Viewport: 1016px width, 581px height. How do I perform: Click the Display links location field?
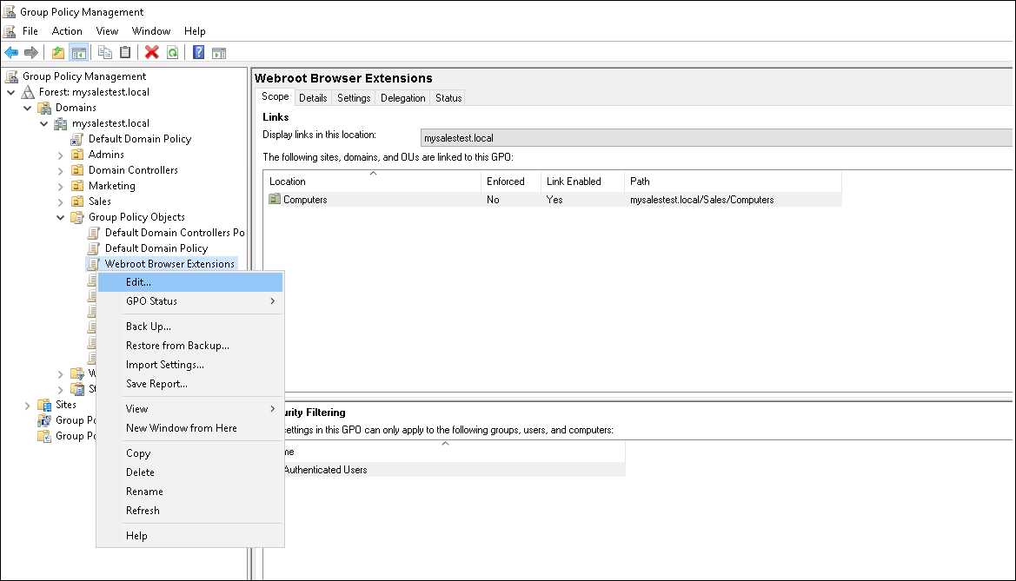point(608,136)
